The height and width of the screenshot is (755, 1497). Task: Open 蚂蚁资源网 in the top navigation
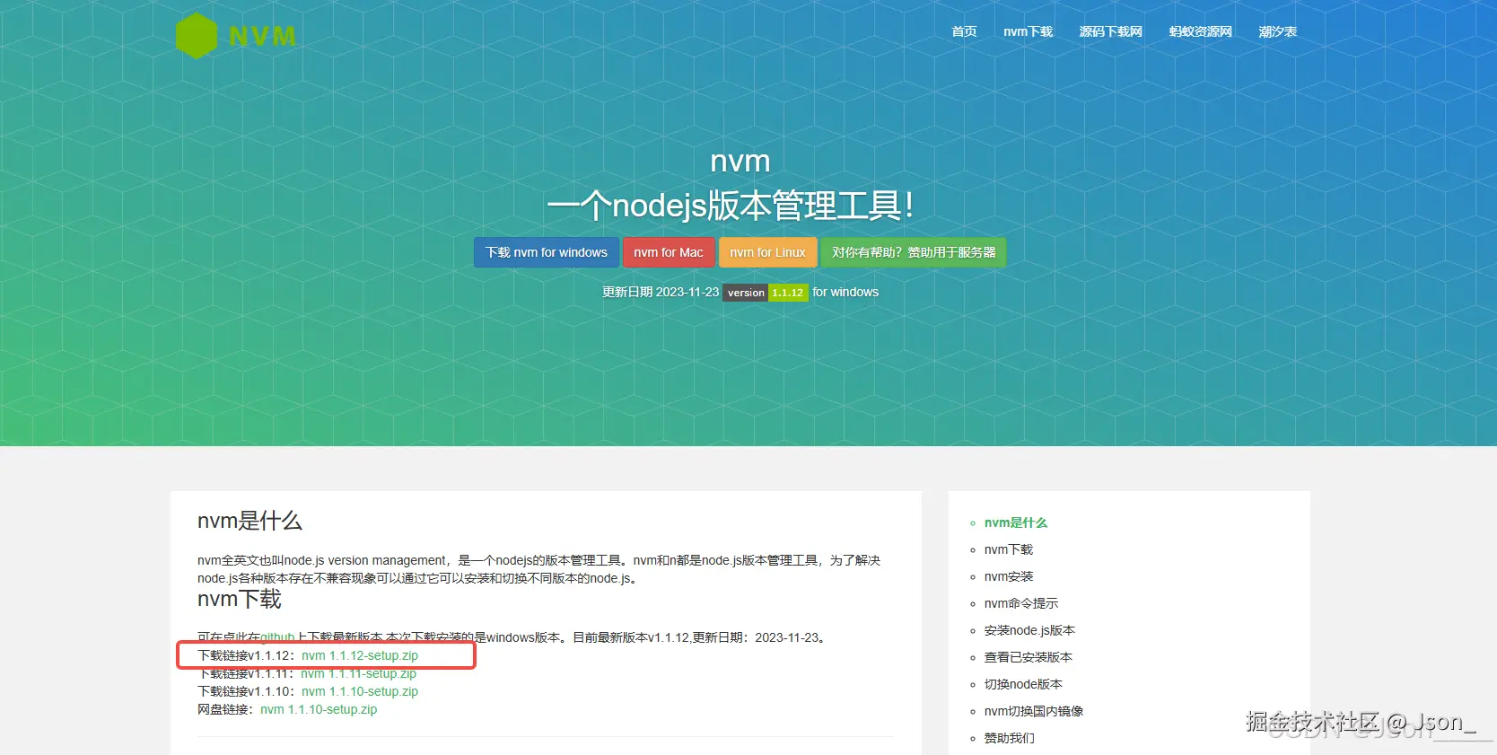click(1200, 31)
